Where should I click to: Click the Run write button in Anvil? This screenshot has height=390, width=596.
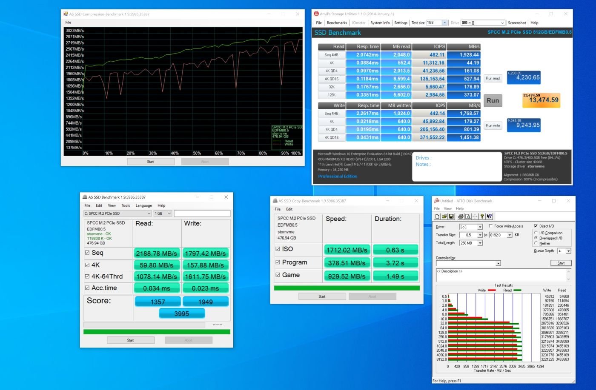[493, 125]
